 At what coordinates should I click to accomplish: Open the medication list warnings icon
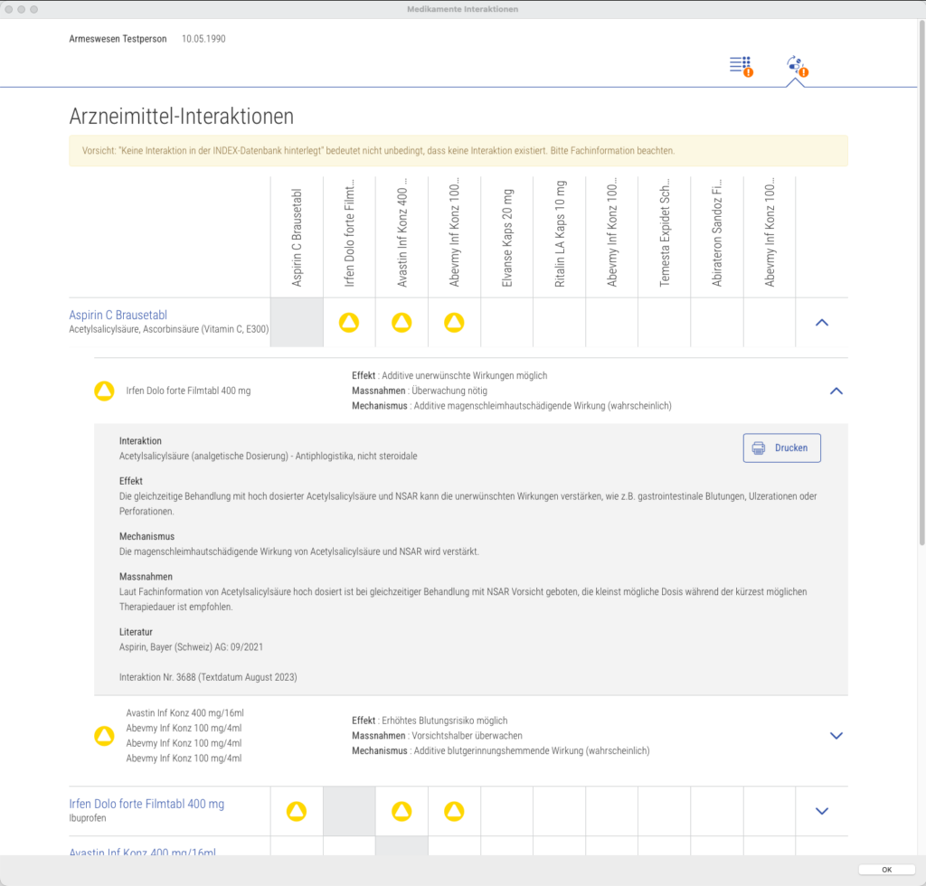click(741, 66)
